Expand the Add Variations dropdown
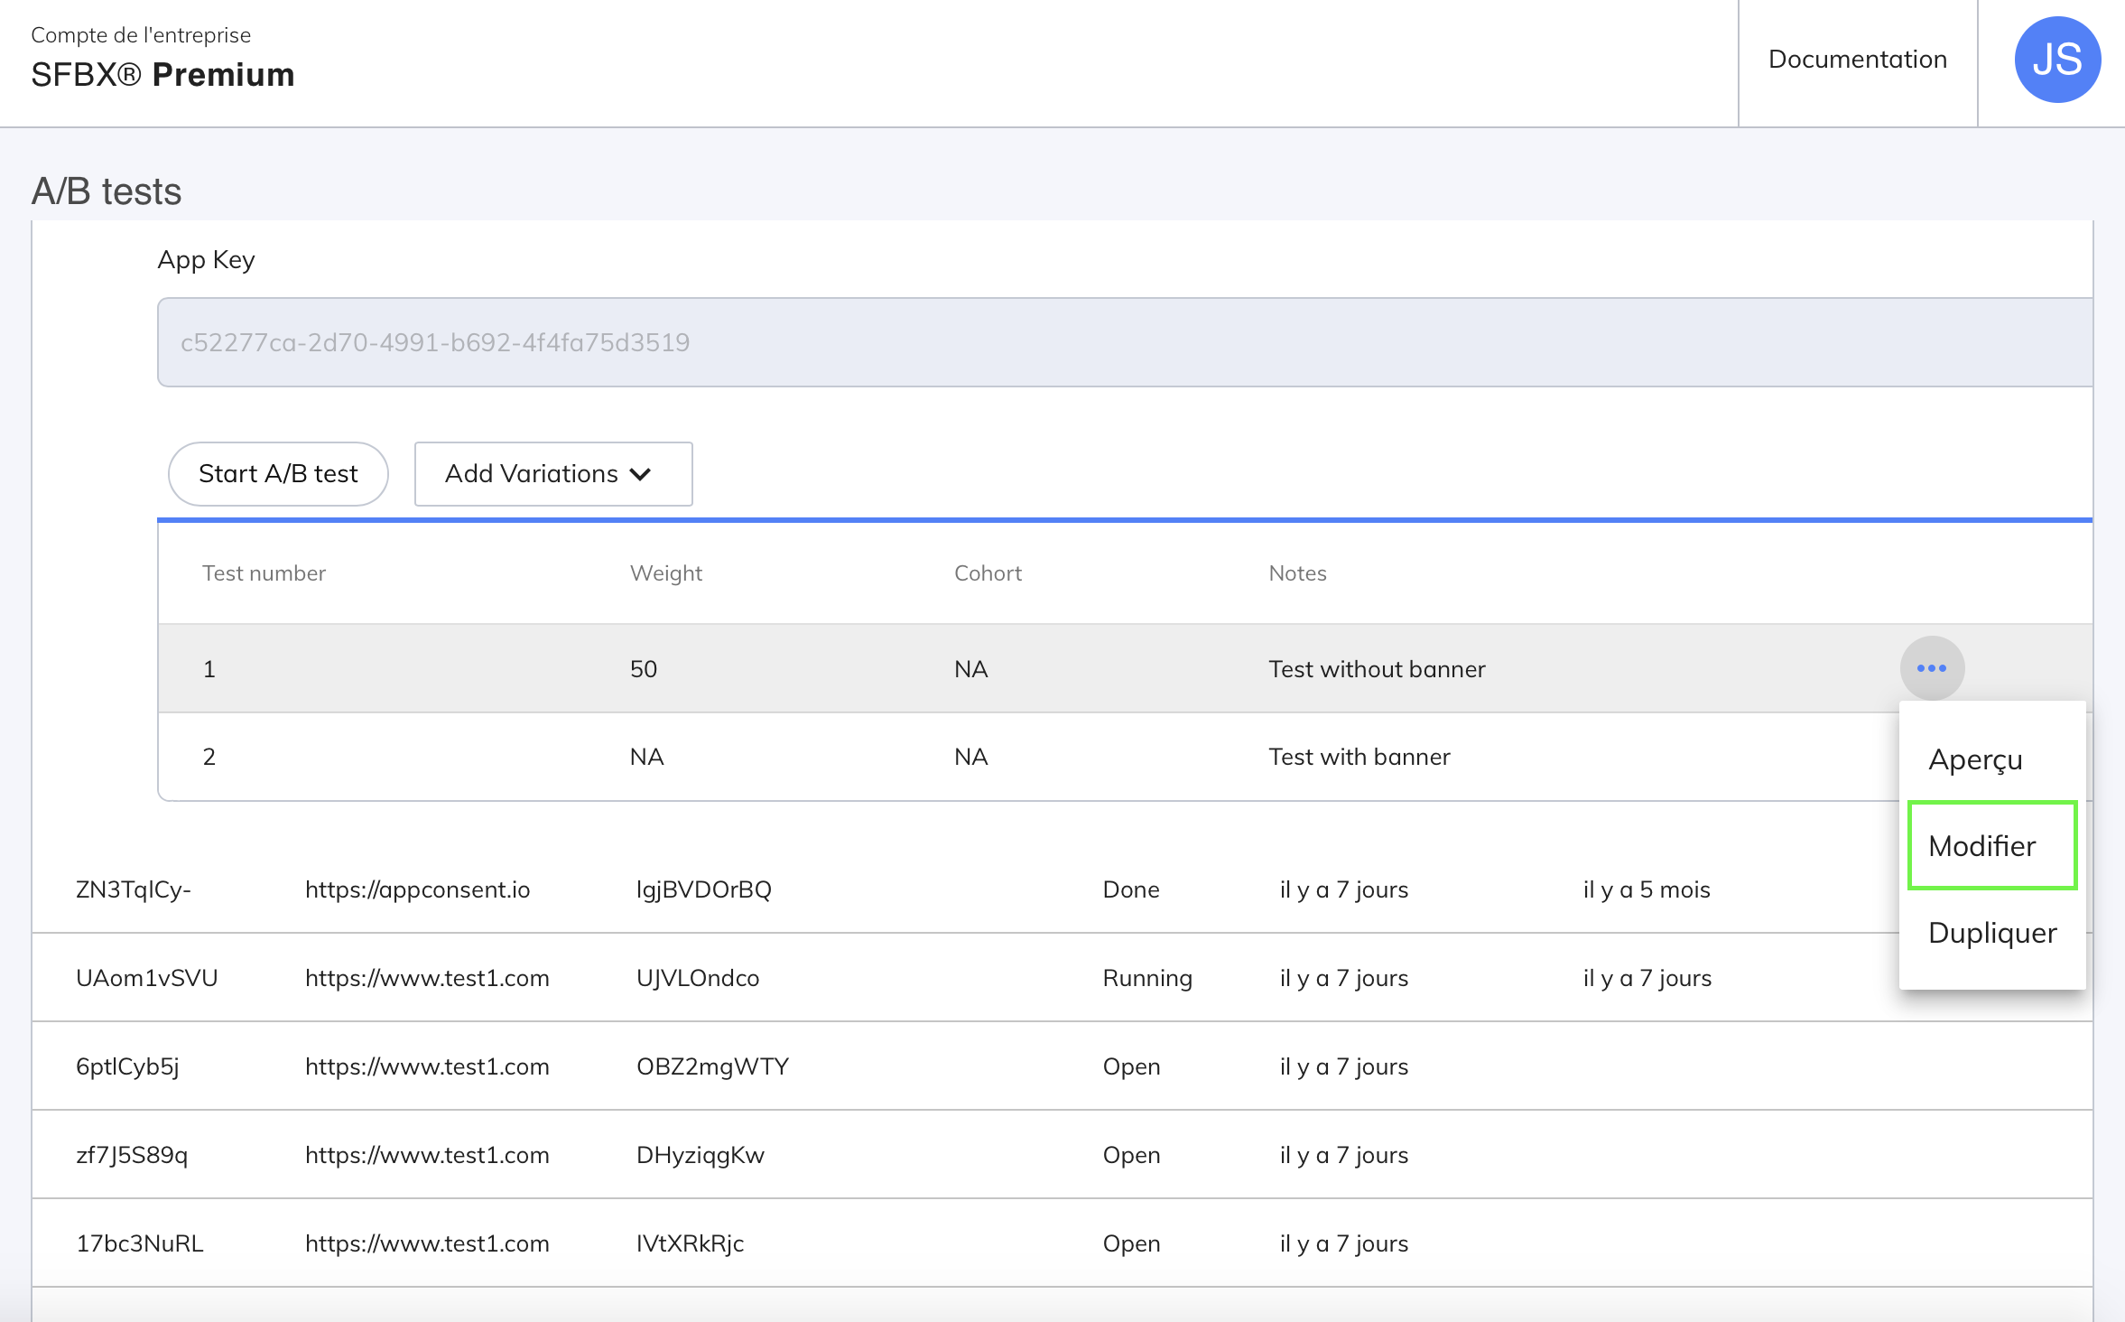Screen dimensions: 2125x1322 (552, 474)
